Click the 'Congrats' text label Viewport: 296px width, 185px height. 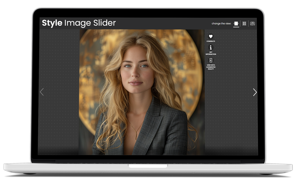(211, 41)
